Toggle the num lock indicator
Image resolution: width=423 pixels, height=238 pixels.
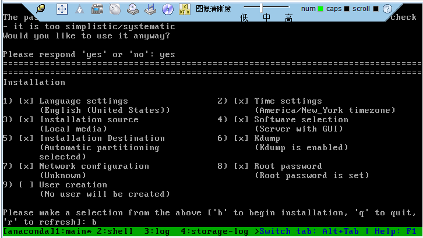click(320, 9)
